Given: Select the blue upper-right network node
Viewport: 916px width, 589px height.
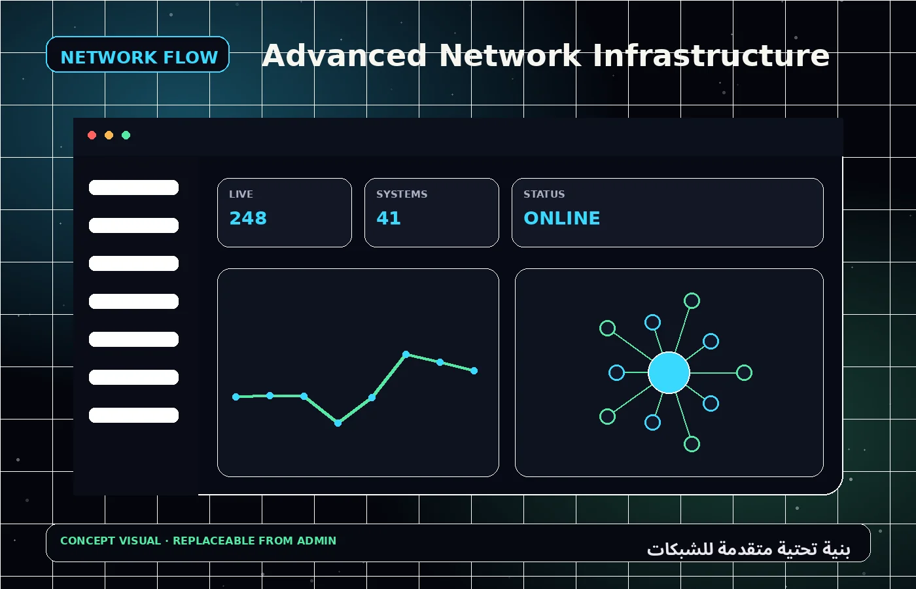Looking at the screenshot, I should tap(711, 341).
